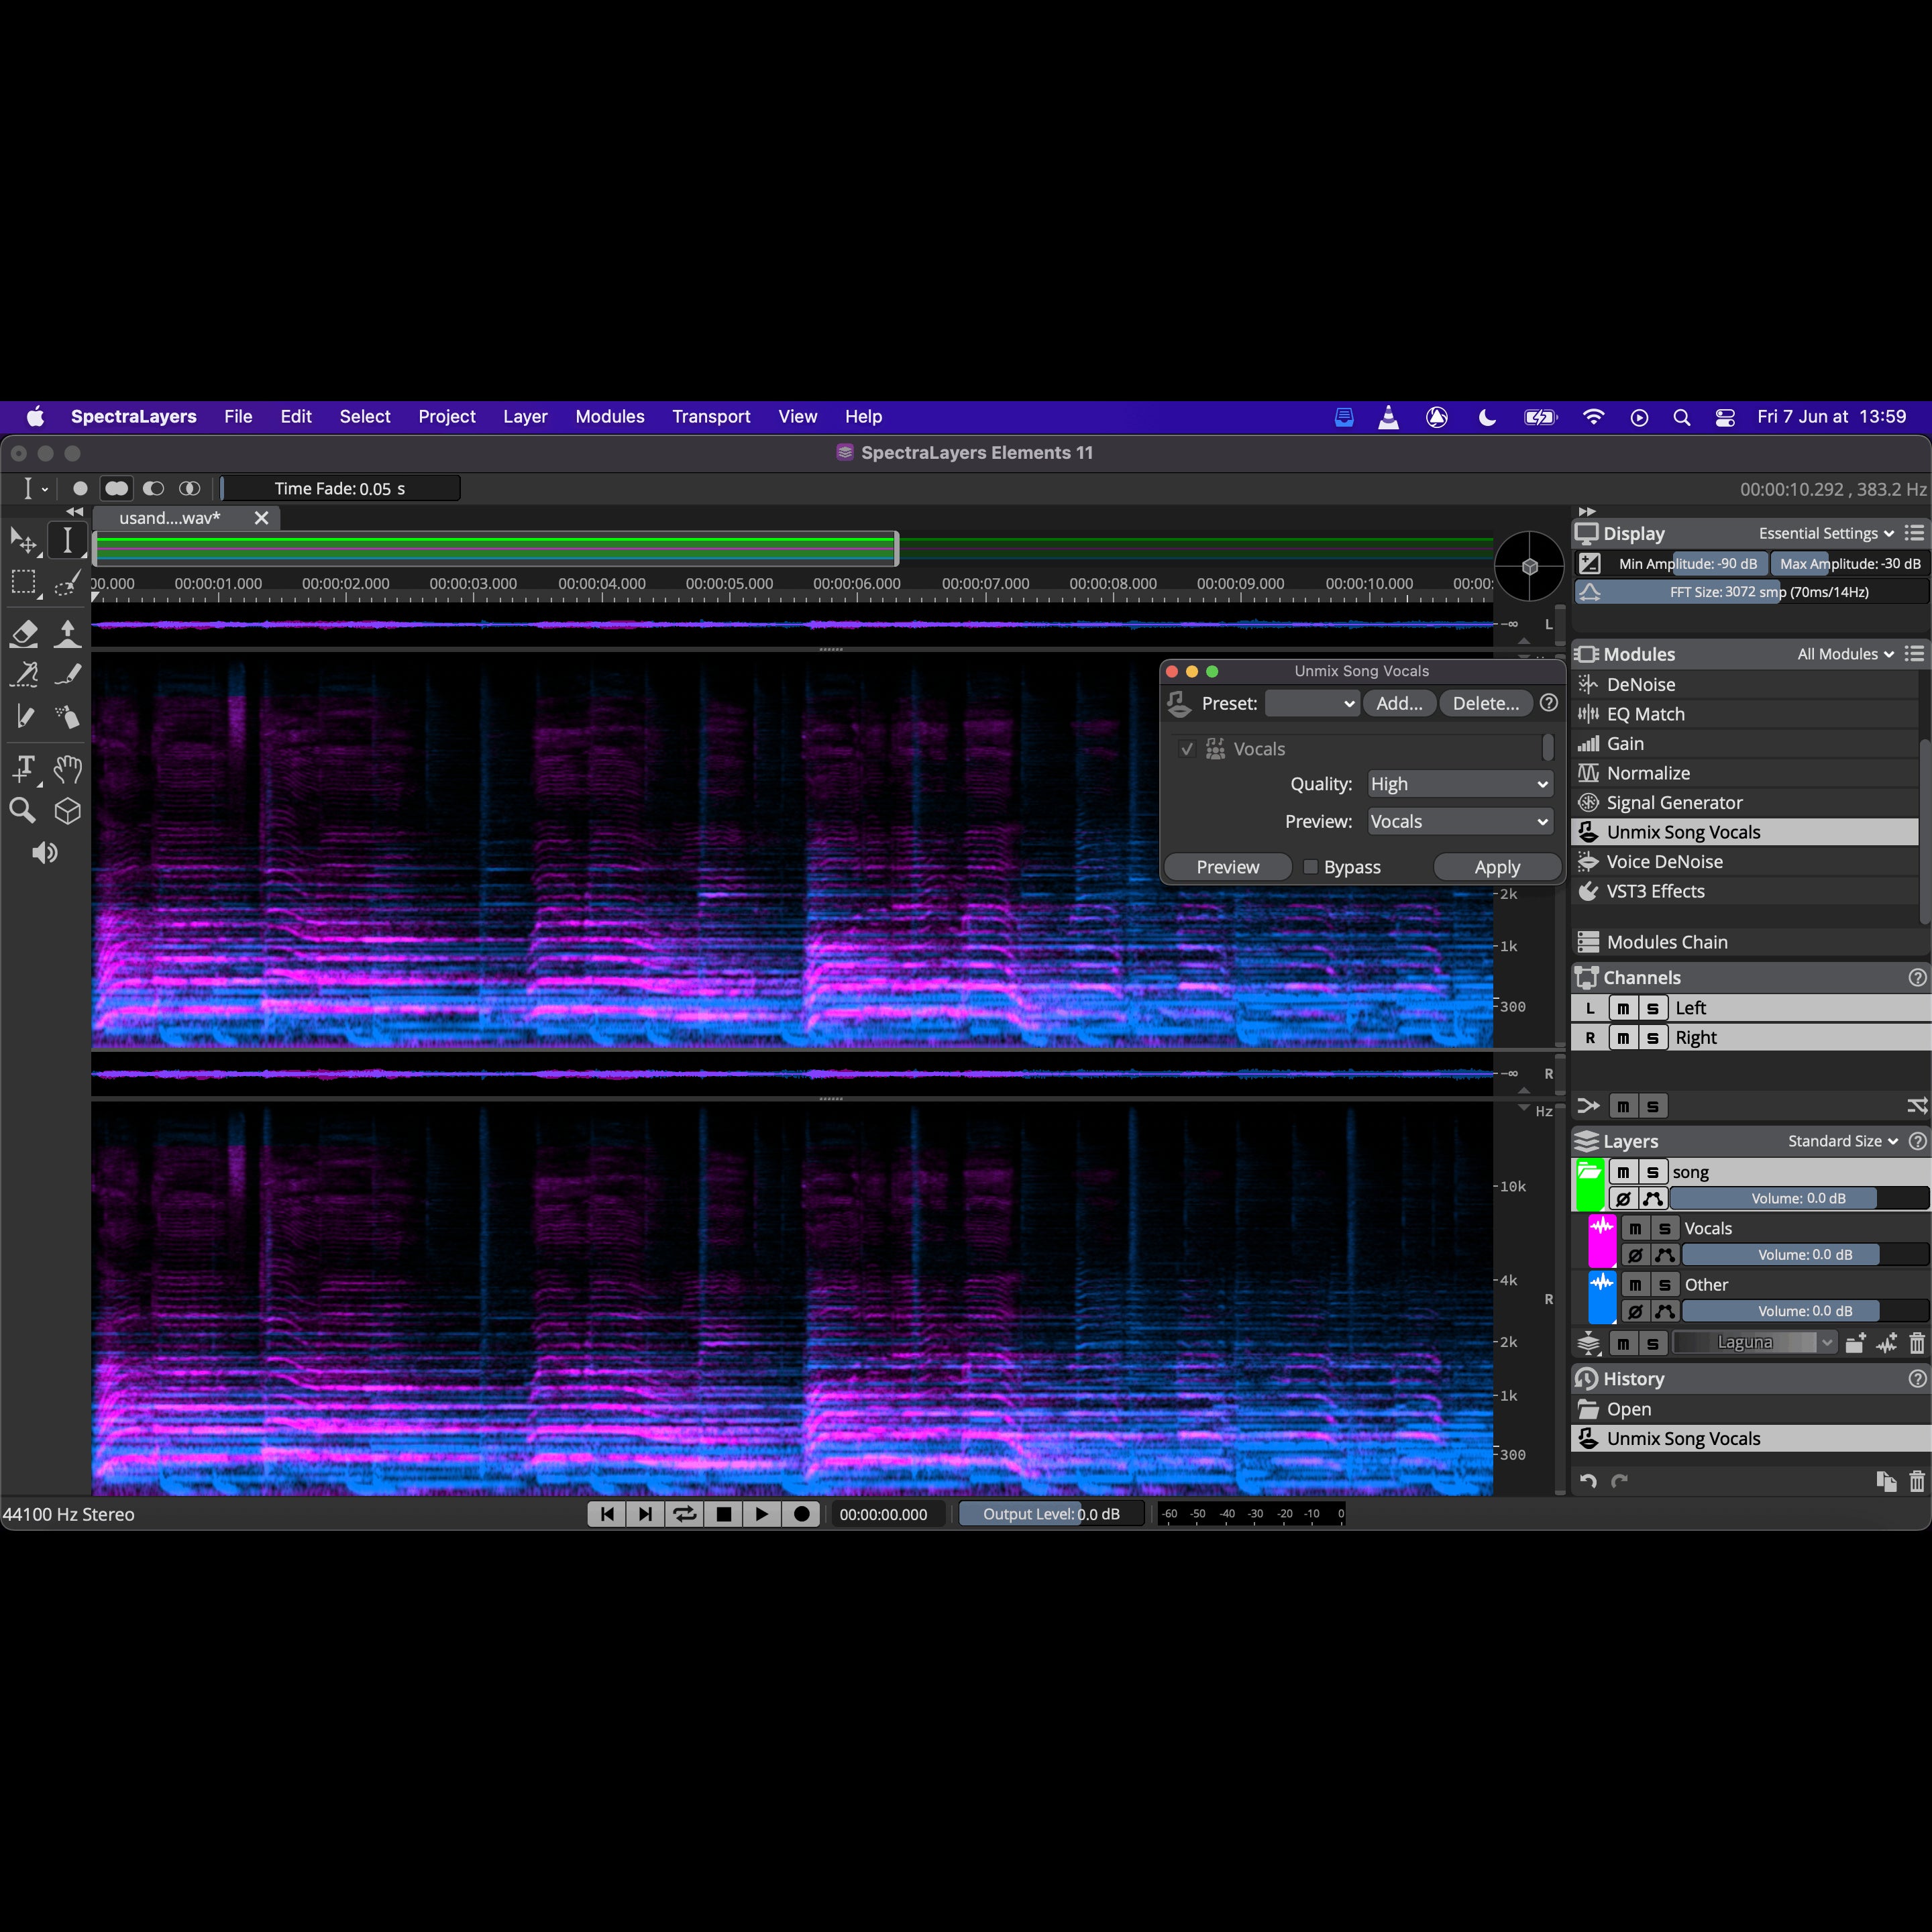Screen dimensions: 1932x1932
Task: Select the 3D cube view tool
Action: click(67, 811)
